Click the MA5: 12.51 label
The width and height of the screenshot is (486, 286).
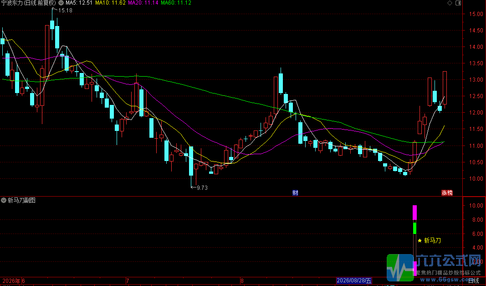click(79, 3)
